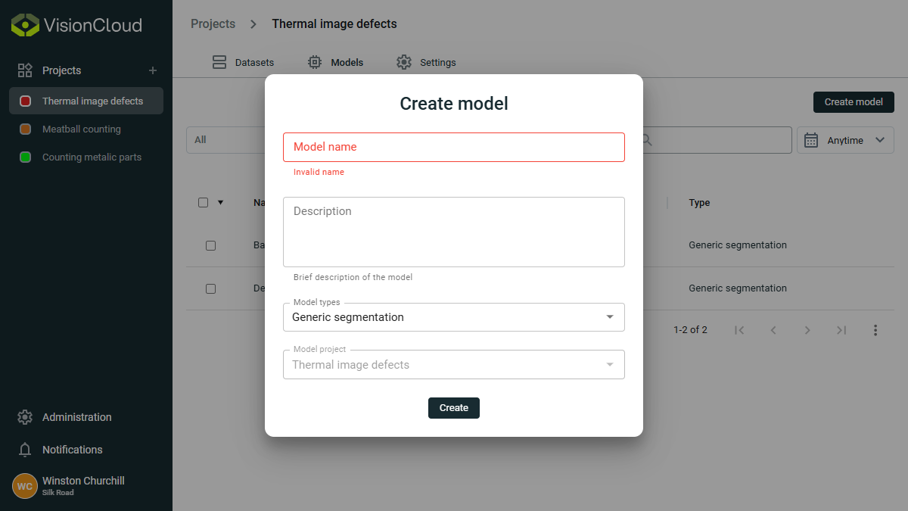Switch to the Settings tab
The height and width of the screenshot is (511, 908).
click(426, 62)
